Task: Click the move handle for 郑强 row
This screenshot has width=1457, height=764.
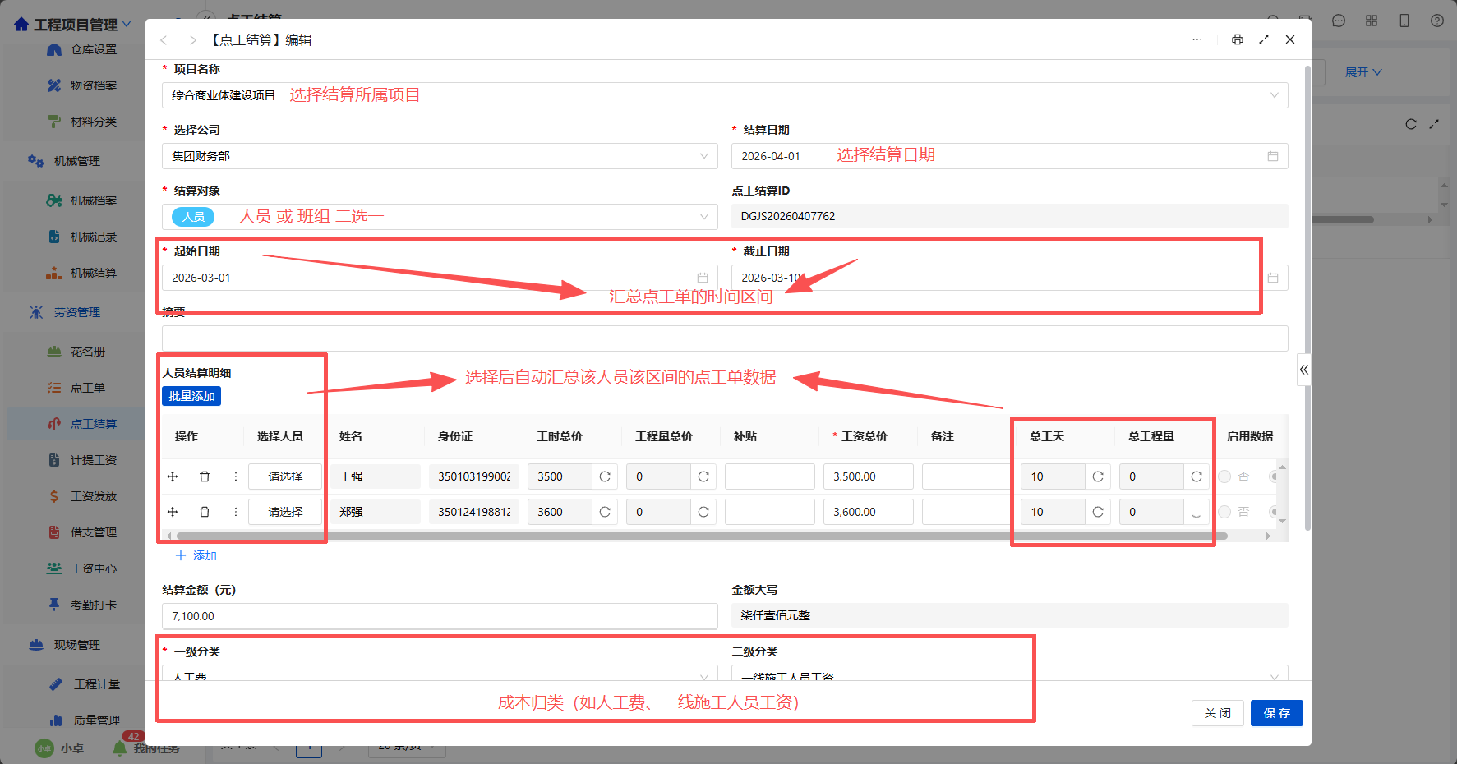Action: 173,512
